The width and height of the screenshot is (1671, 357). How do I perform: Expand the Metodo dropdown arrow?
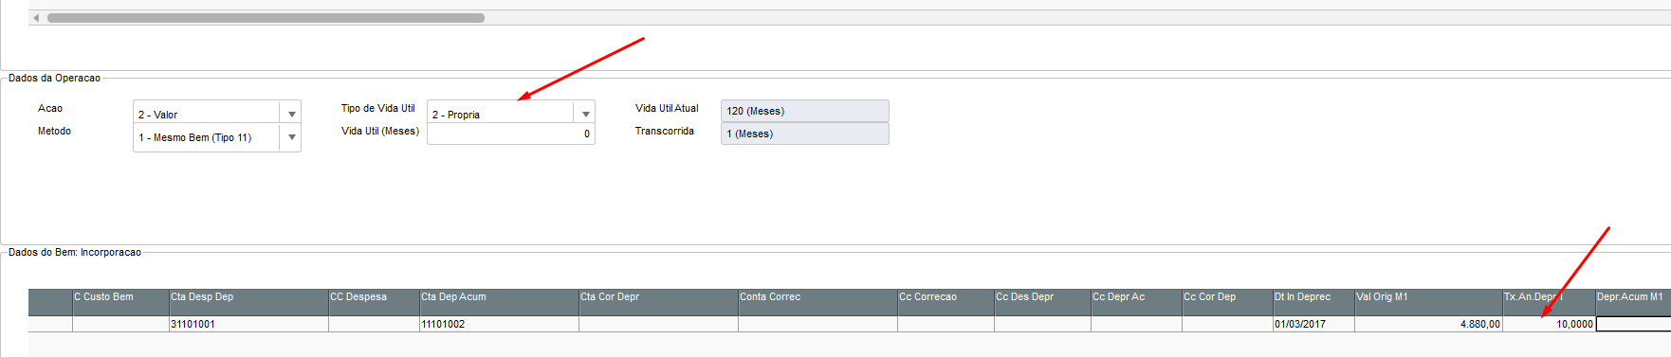click(291, 137)
